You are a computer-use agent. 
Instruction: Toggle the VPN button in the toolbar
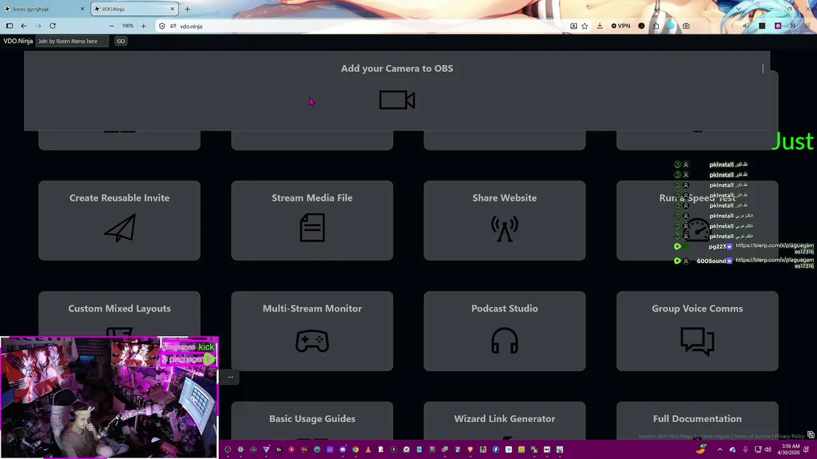(x=620, y=26)
